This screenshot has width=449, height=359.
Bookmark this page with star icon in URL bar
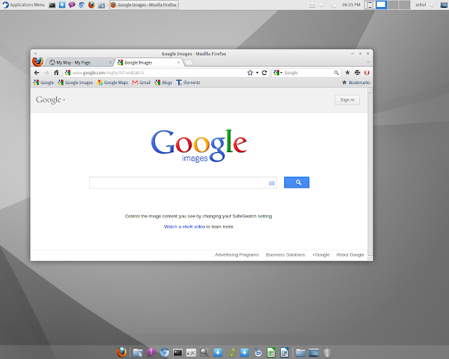(250, 73)
